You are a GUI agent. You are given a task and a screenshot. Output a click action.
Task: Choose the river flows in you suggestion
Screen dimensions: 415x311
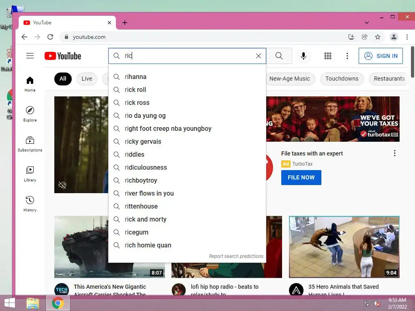(x=187, y=193)
